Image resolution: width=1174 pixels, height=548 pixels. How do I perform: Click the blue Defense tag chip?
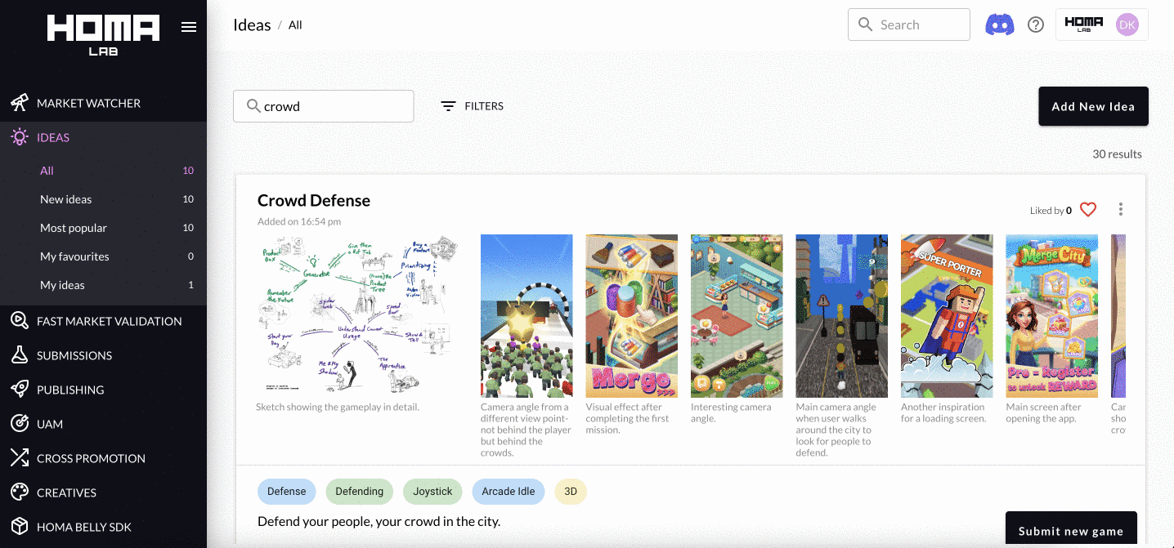coord(286,491)
